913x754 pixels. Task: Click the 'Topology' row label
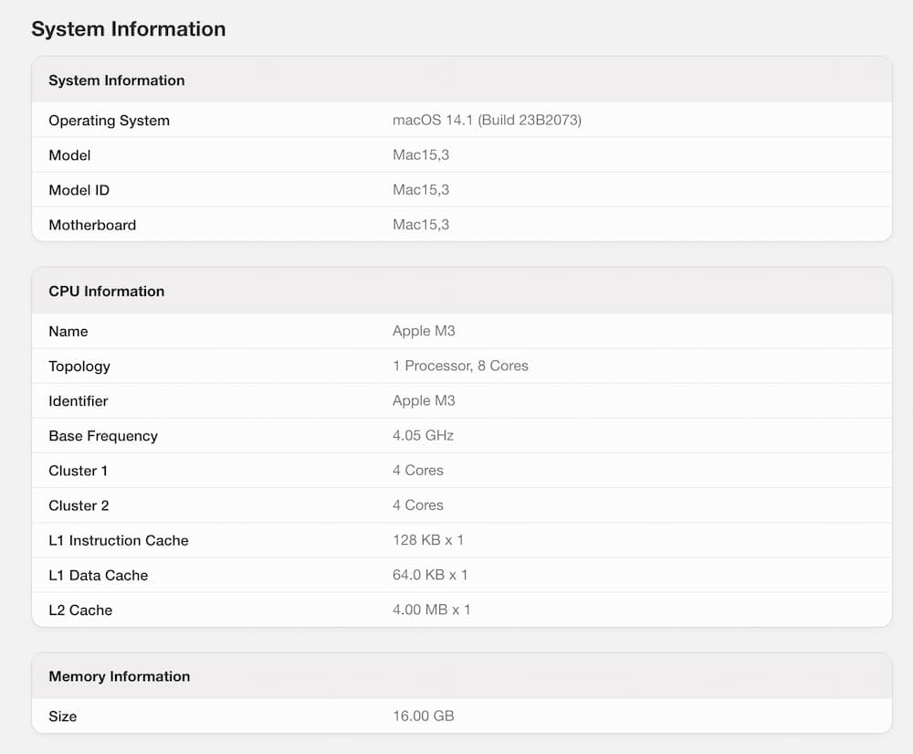pyautogui.click(x=79, y=366)
